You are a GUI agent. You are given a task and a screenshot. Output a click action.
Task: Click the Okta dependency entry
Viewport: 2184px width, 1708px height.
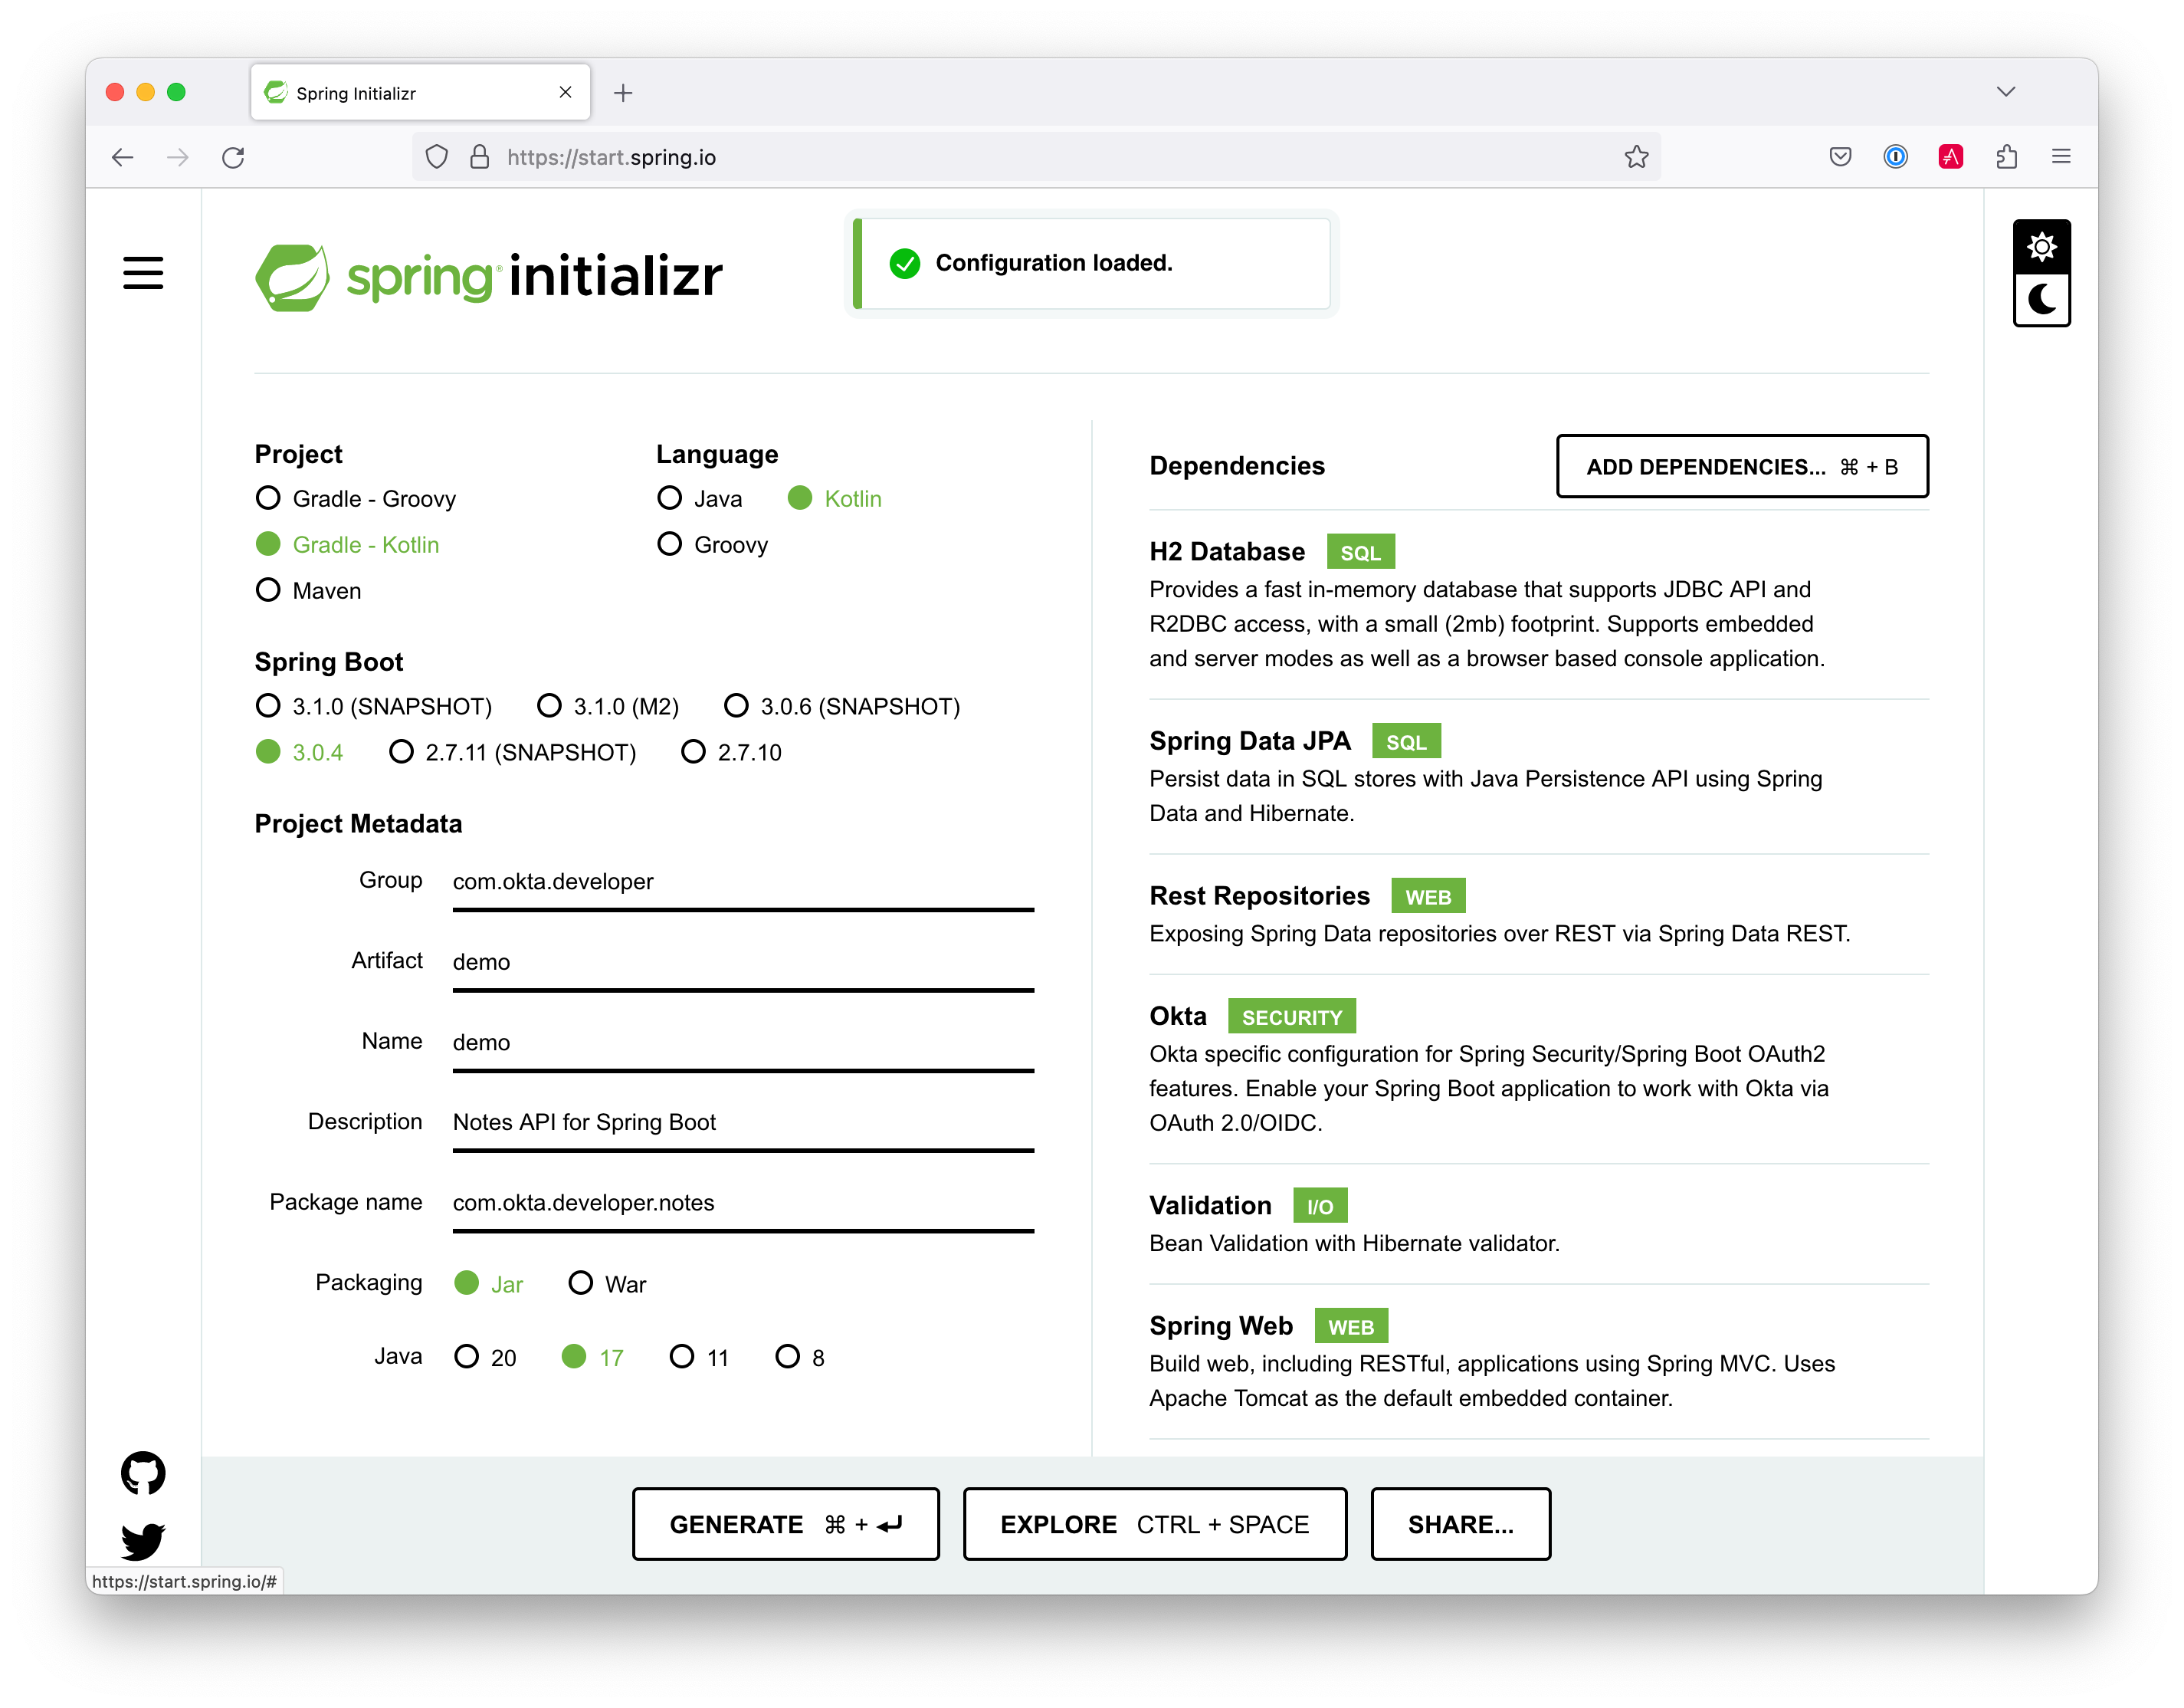coord(1539,1069)
